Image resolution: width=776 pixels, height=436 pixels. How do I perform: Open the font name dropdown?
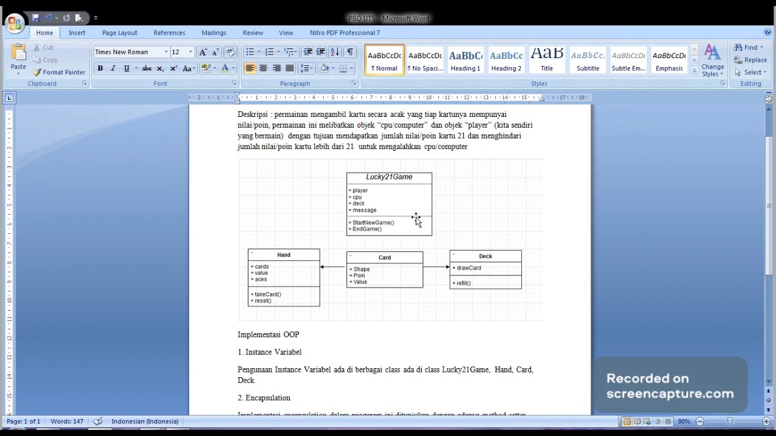166,52
